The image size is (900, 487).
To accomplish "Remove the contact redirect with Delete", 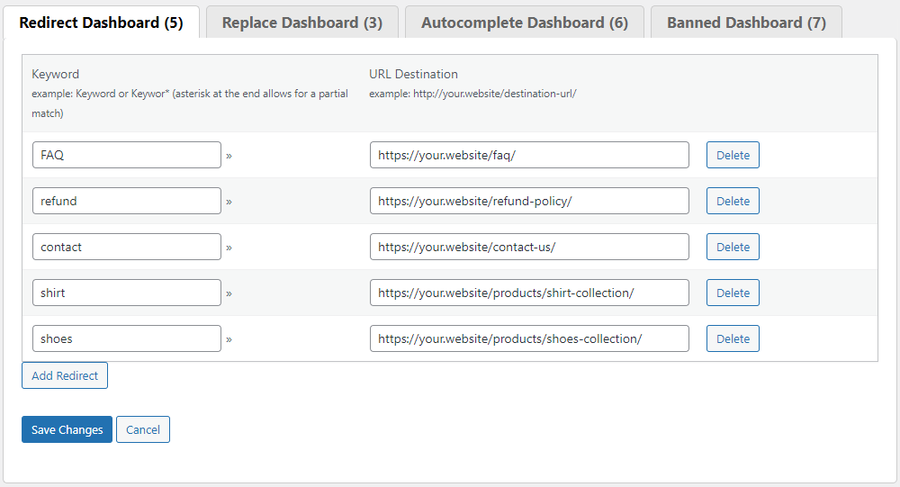I will coord(733,247).
